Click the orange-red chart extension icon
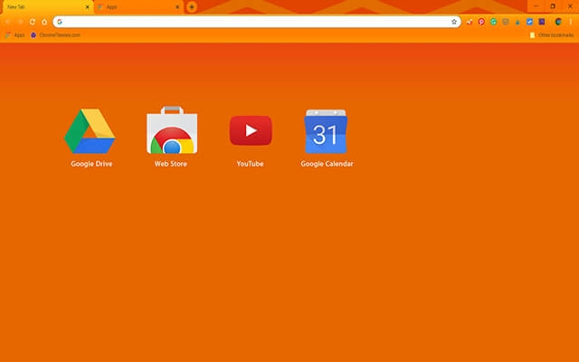This screenshot has height=362, width=579. [x=470, y=22]
